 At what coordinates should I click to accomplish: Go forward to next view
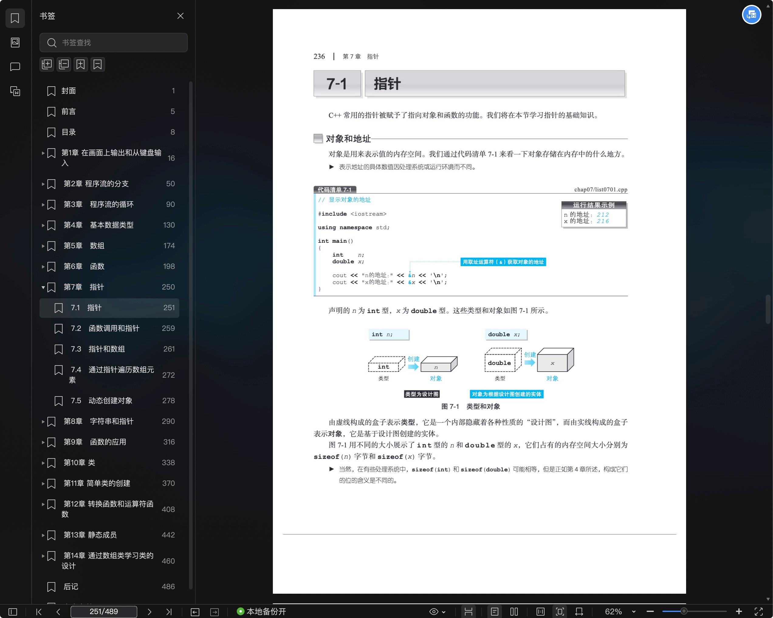[215, 612]
